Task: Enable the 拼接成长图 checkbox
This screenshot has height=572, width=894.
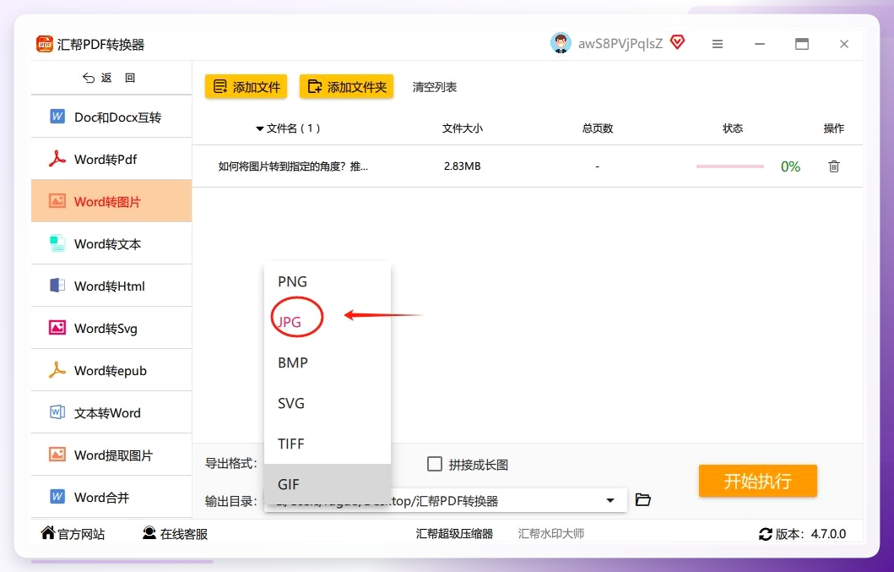Action: point(435,464)
